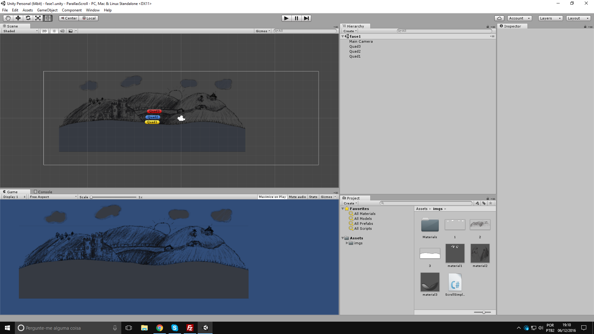Click the Stats button in Game view
This screenshot has width=594, height=334.
(313, 197)
